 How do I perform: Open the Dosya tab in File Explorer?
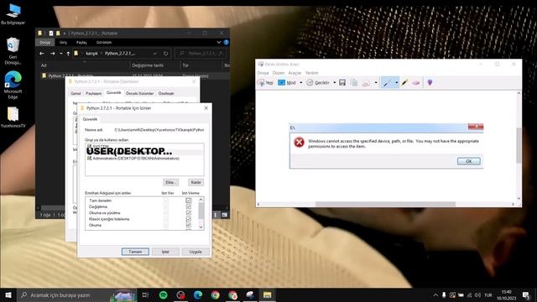(x=44, y=43)
